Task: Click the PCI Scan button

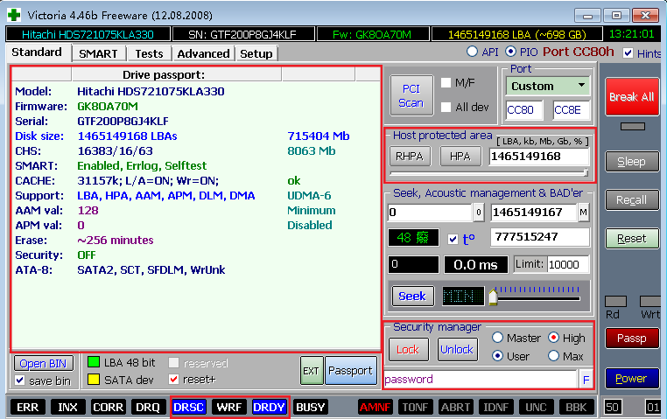Action: pos(411,95)
